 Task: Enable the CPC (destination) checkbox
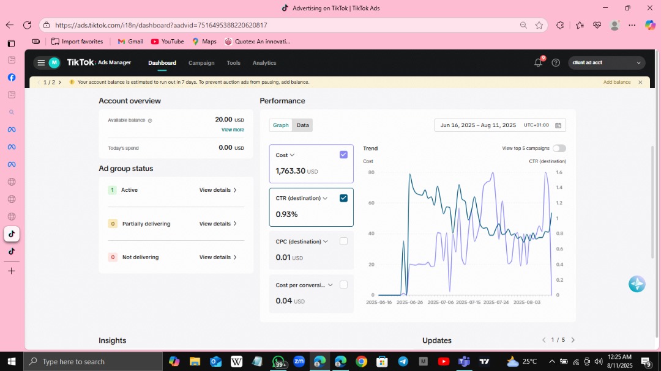tap(343, 241)
